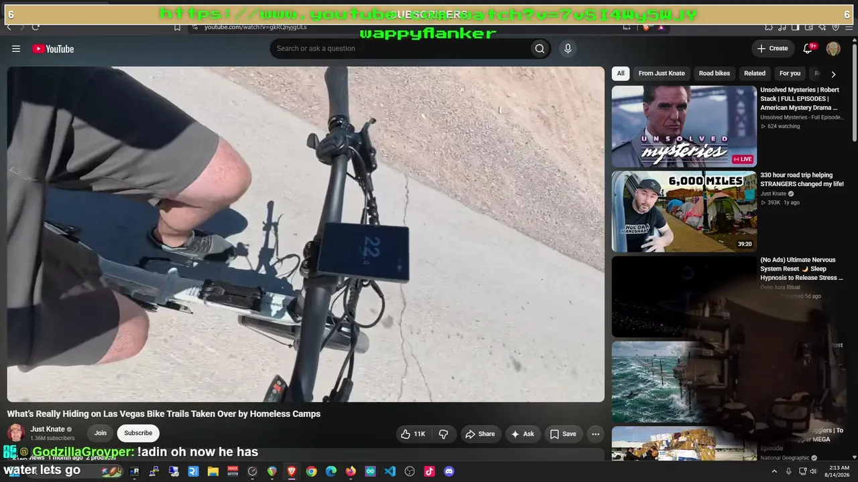Open Unsolved Mysteries live video thumbnail
858x482 pixels.
tap(684, 127)
